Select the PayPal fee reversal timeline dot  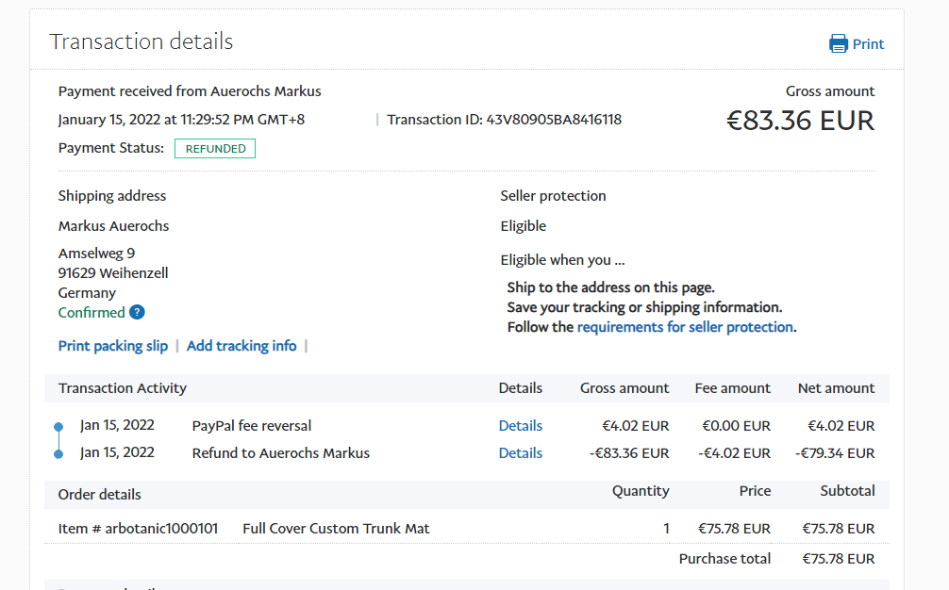(x=58, y=427)
